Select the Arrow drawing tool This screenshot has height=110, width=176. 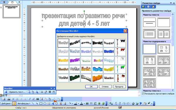point(37,104)
